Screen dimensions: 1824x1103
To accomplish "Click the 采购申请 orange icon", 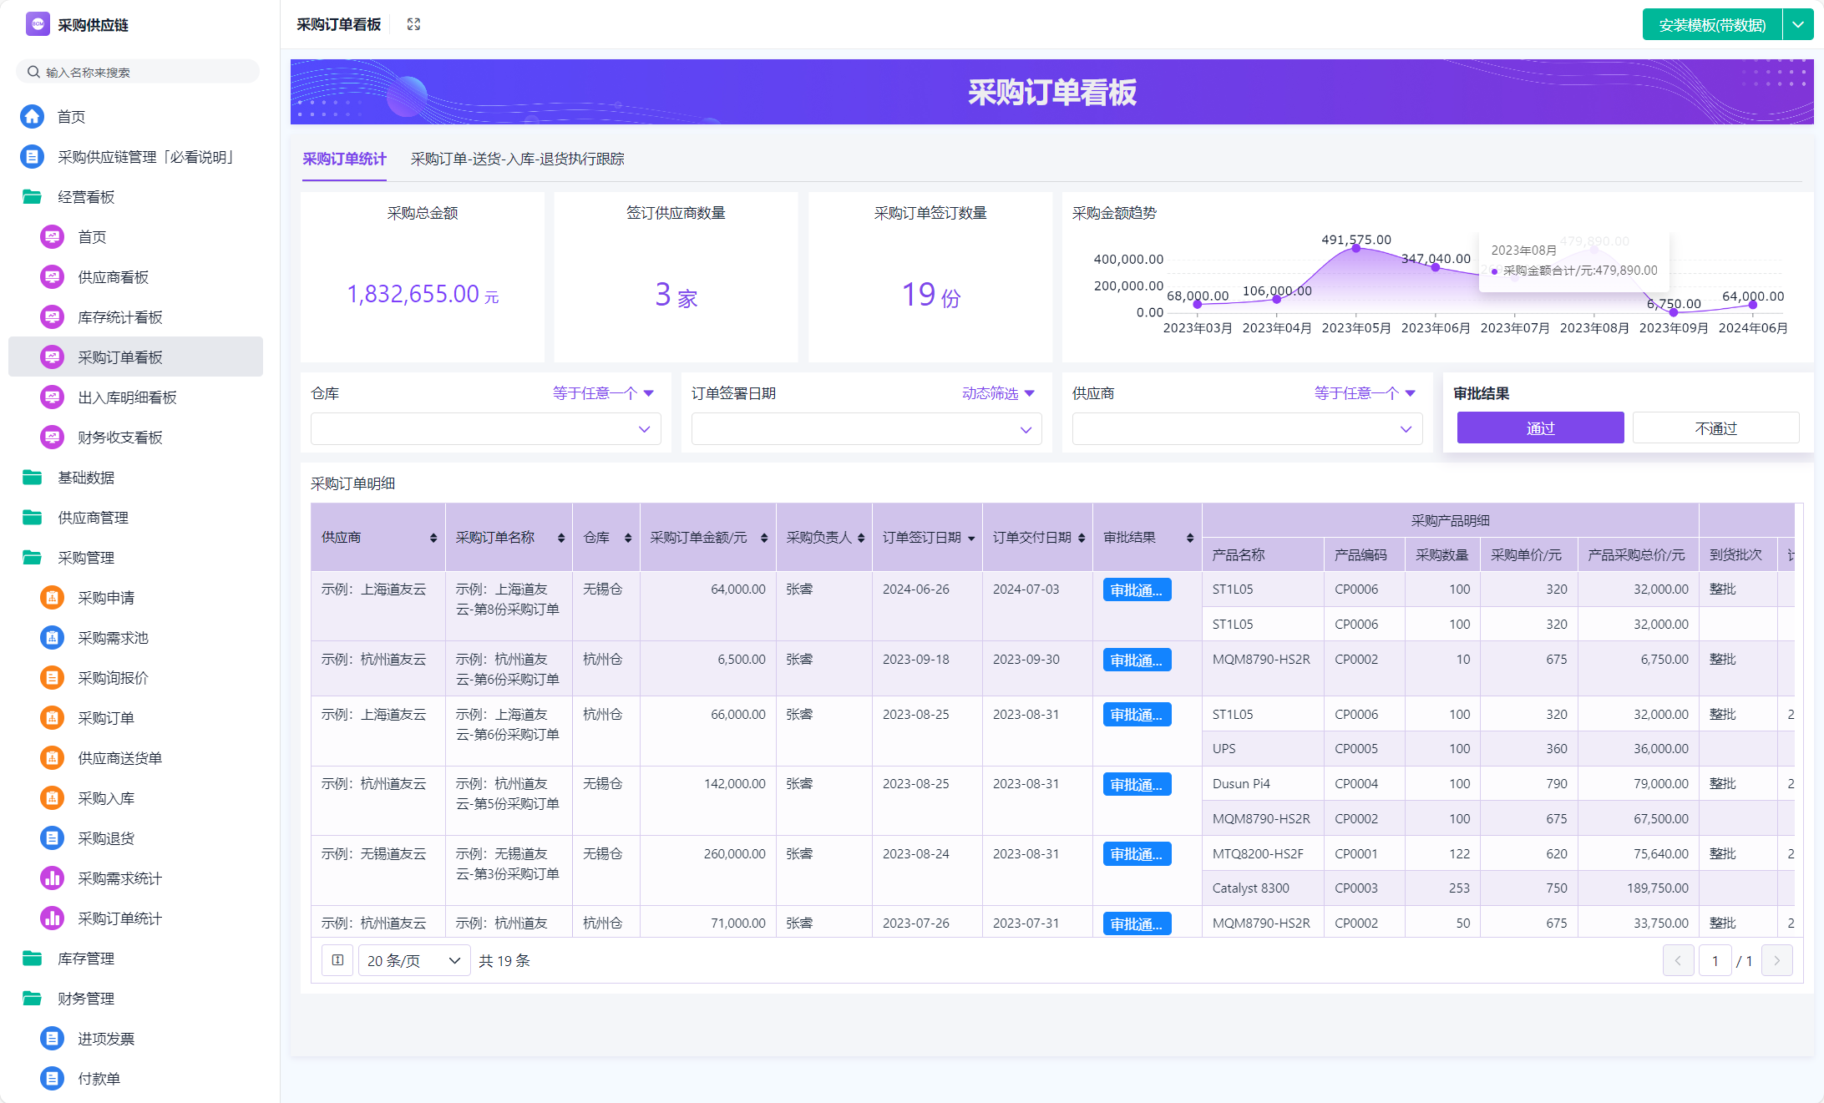I will (x=52, y=598).
